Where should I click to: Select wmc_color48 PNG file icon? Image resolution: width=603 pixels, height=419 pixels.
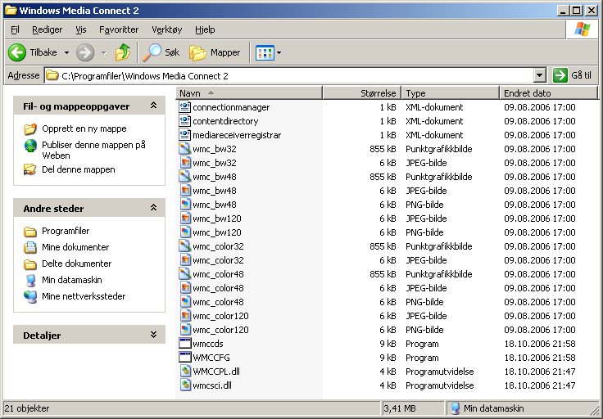(x=185, y=302)
